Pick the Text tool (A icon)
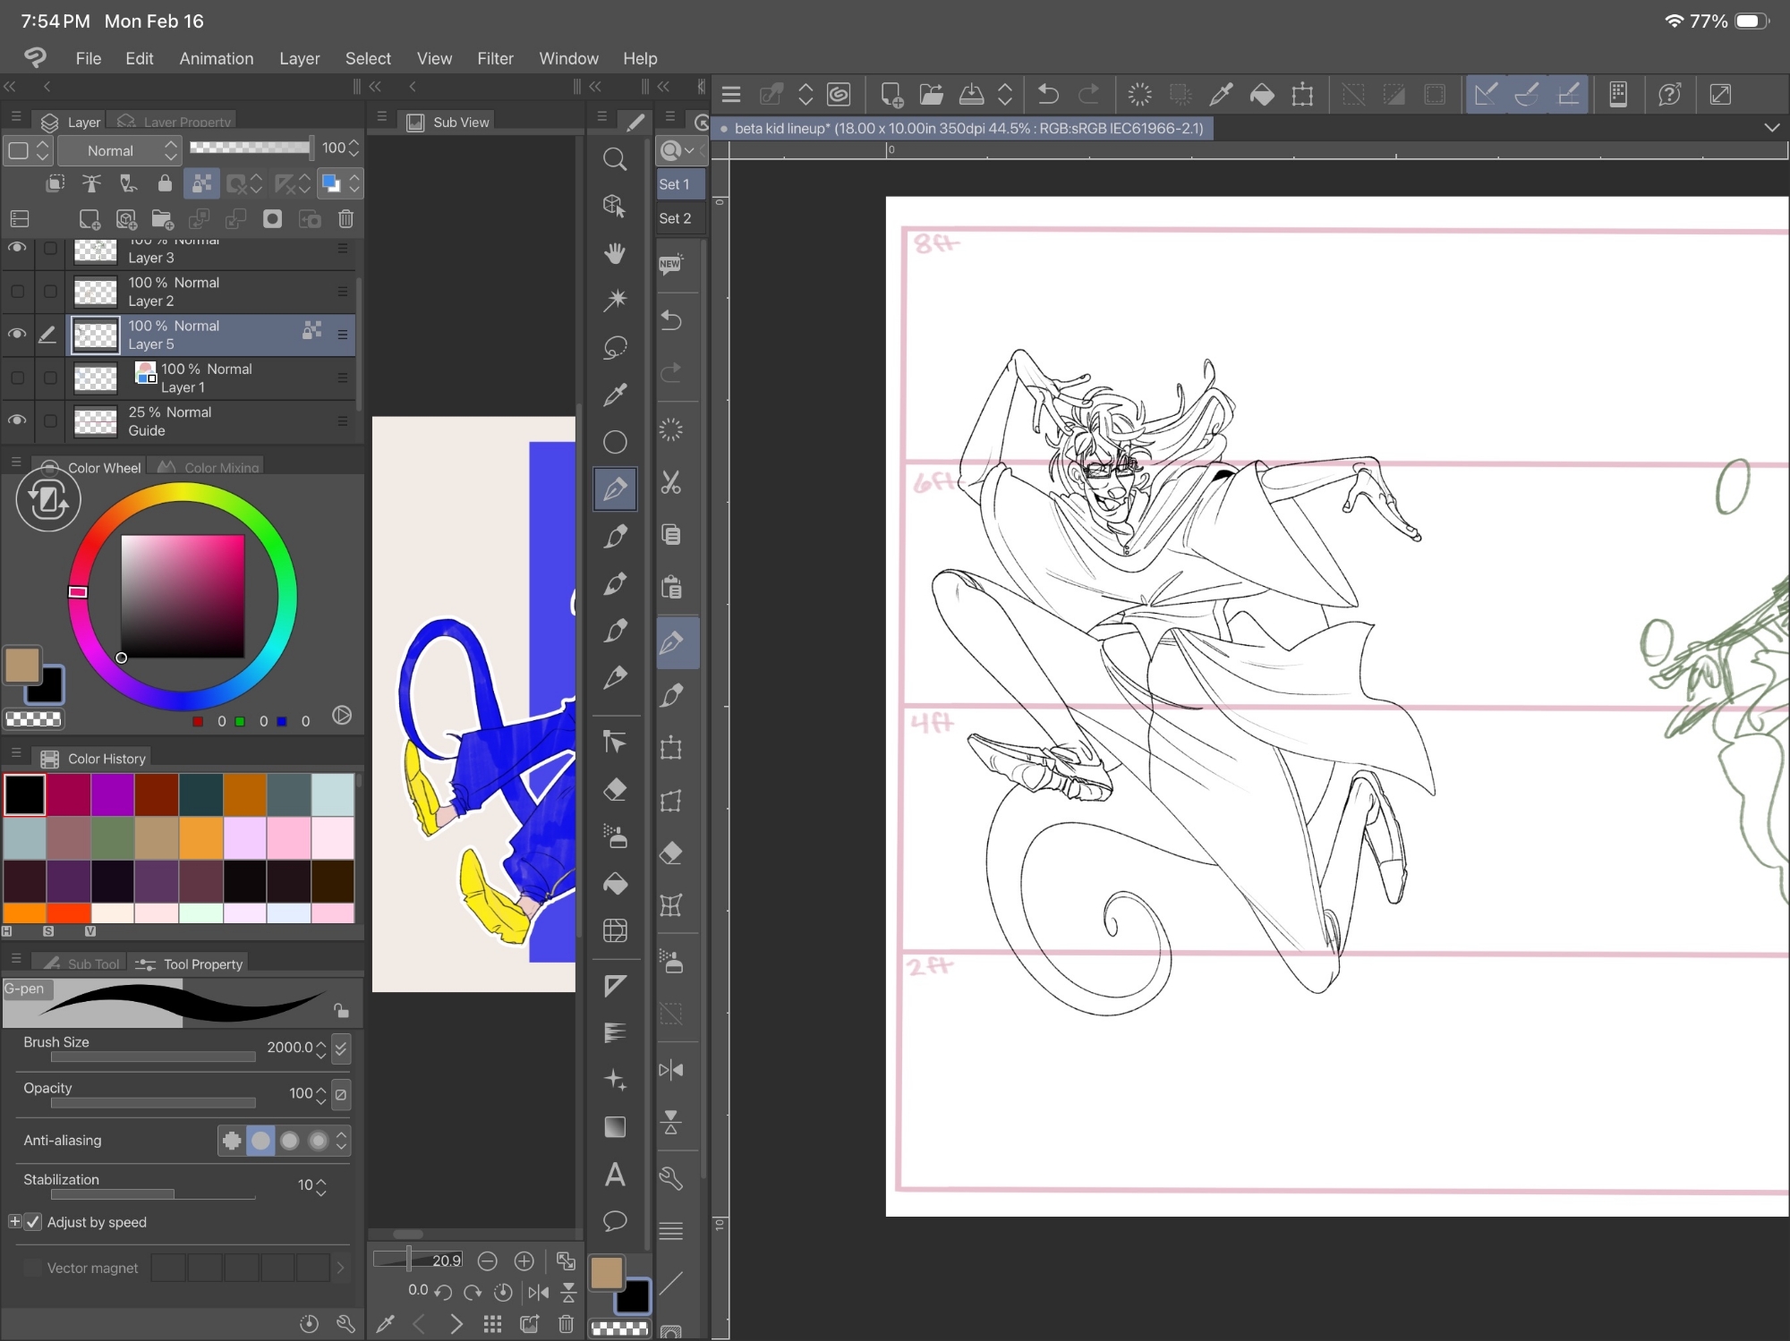Screen dimensions: 1790x1341 pyautogui.click(x=614, y=1175)
